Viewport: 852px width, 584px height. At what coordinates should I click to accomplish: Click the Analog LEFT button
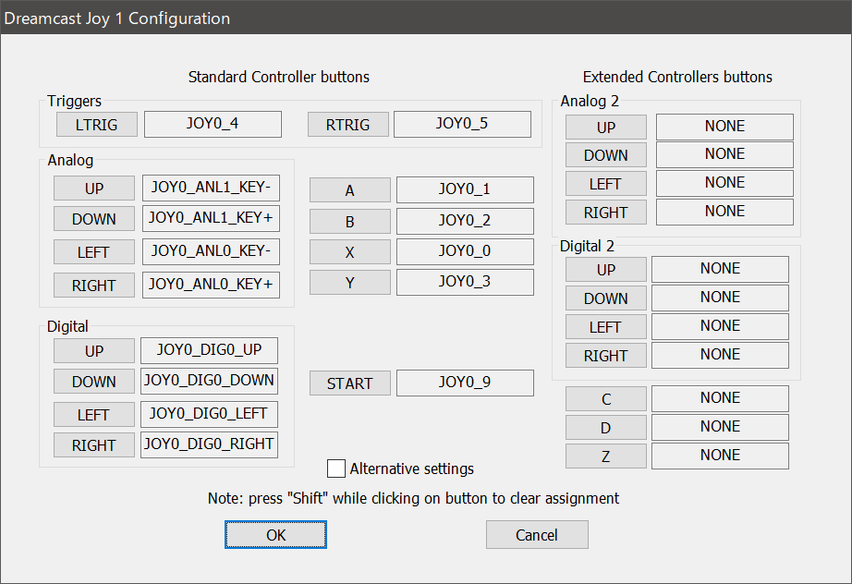[94, 252]
